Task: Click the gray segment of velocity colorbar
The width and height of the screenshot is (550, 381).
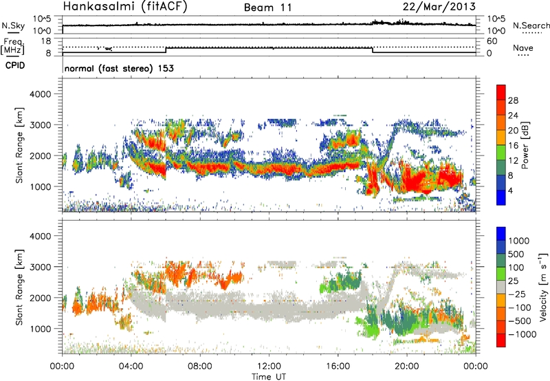Action: (x=501, y=287)
